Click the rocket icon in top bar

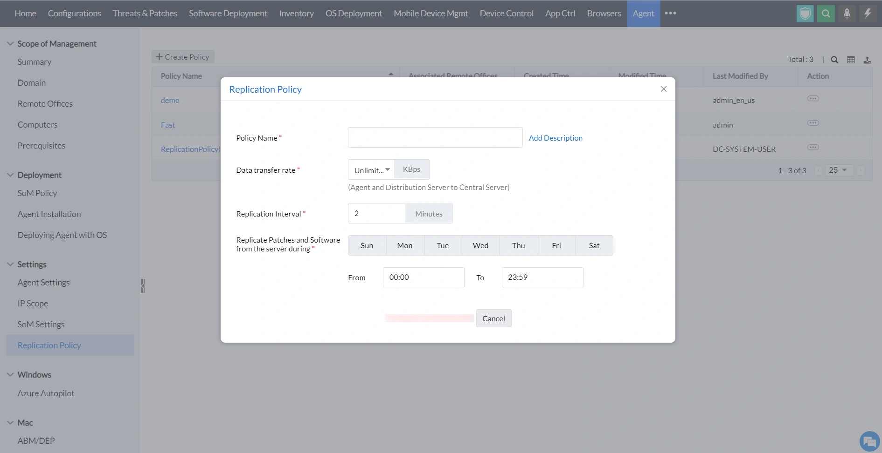click(847, 14)
